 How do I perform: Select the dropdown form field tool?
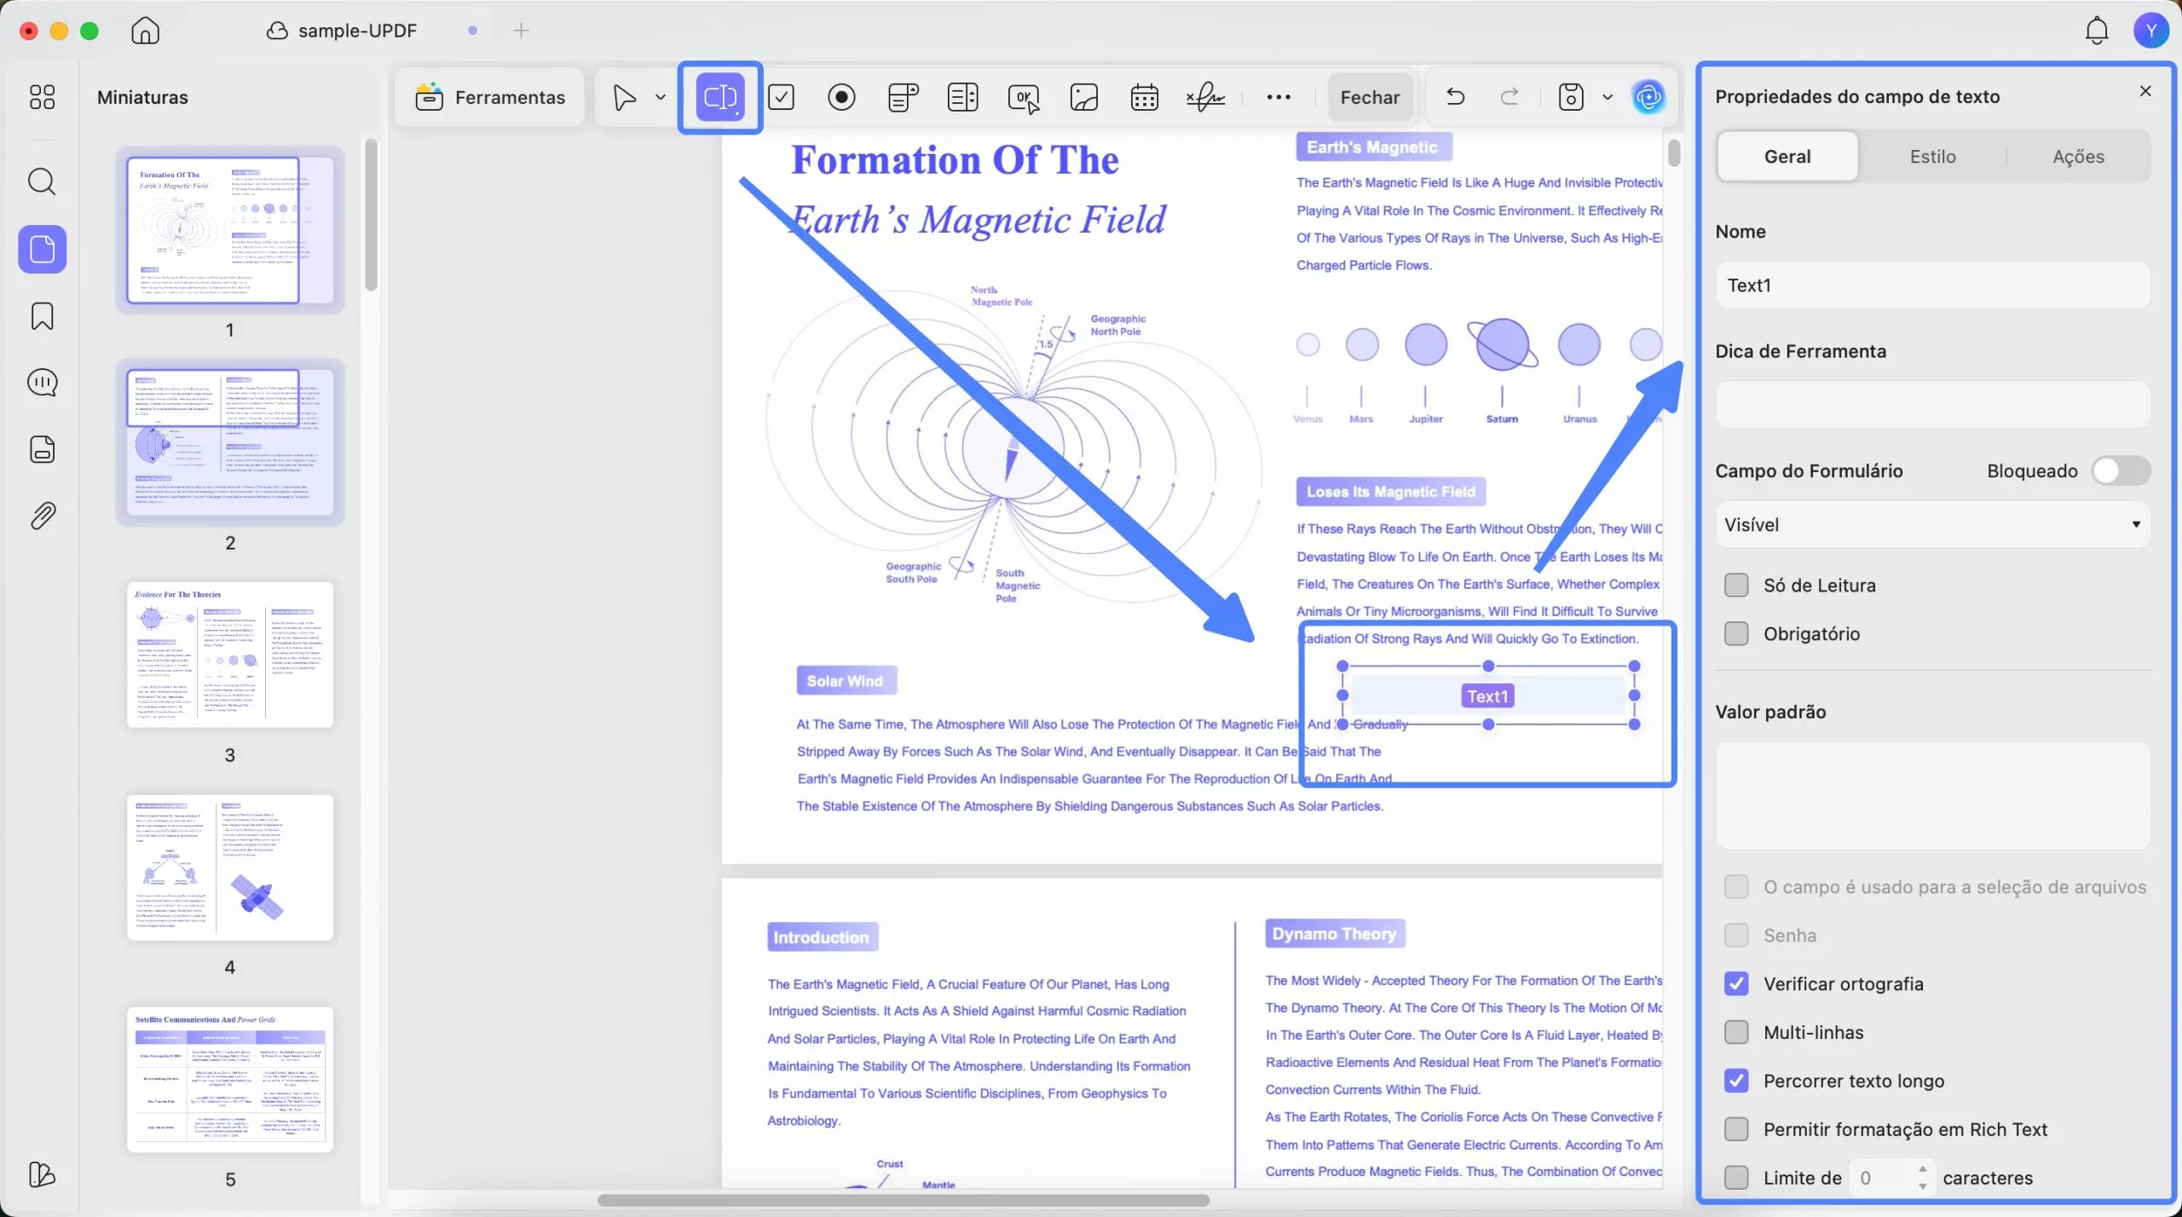[903, 97]
